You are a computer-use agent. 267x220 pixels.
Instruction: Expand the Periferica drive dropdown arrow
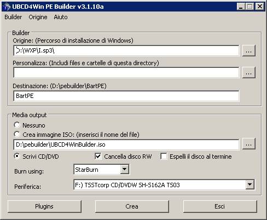(x=249, y=184)
